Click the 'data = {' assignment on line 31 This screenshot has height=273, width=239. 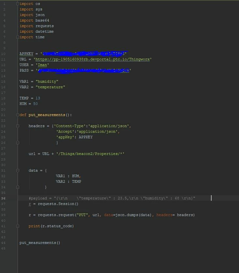tap(38, 170)
